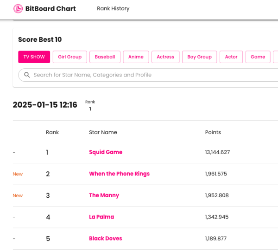Open The Manny show link
278x252 pixels.
pos(104,195)
